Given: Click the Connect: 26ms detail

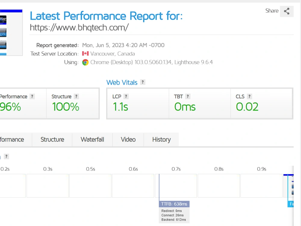Looking at the screenshot, I should 172,215.
